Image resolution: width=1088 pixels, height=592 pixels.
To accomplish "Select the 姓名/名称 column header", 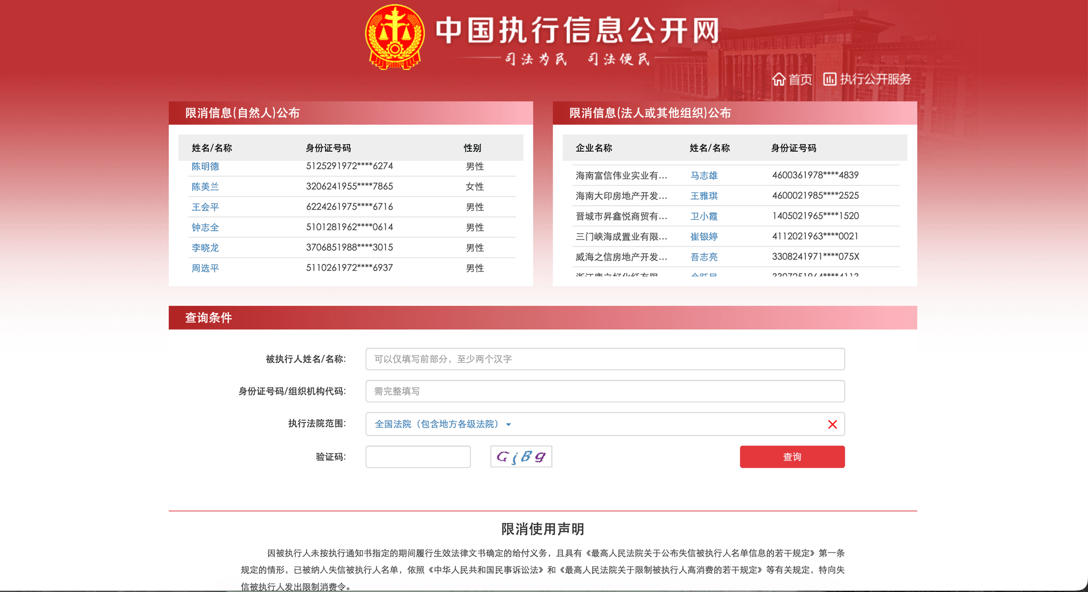I will 211,148.
